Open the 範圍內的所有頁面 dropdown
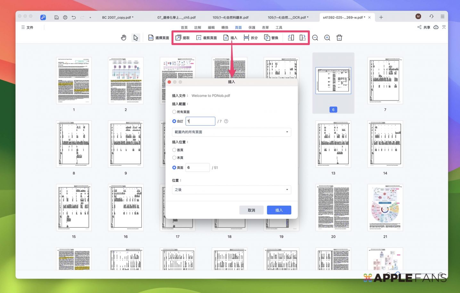 [x=231, y=132]
